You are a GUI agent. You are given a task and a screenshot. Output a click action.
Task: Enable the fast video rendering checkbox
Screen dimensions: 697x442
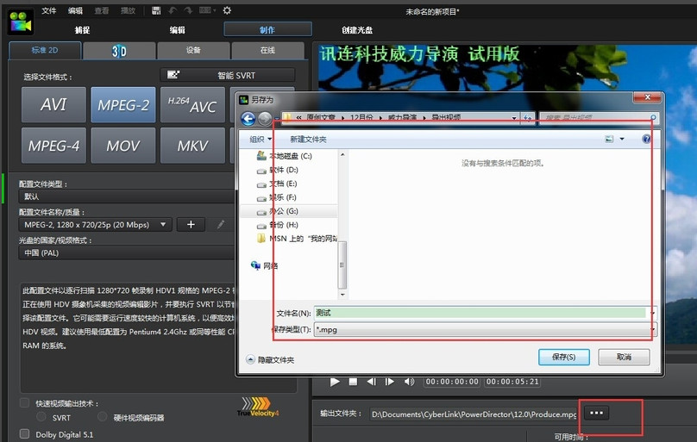click(x=24, y=403)
